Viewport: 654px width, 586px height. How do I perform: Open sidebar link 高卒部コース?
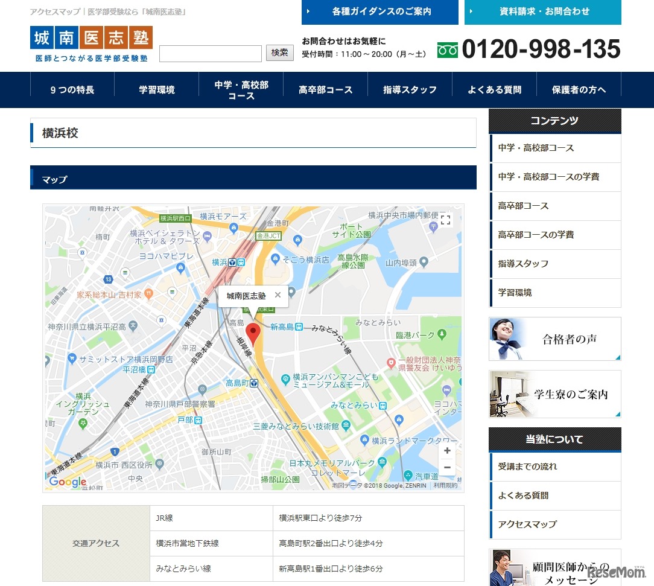pyautogui.click(x=555, y=206)
